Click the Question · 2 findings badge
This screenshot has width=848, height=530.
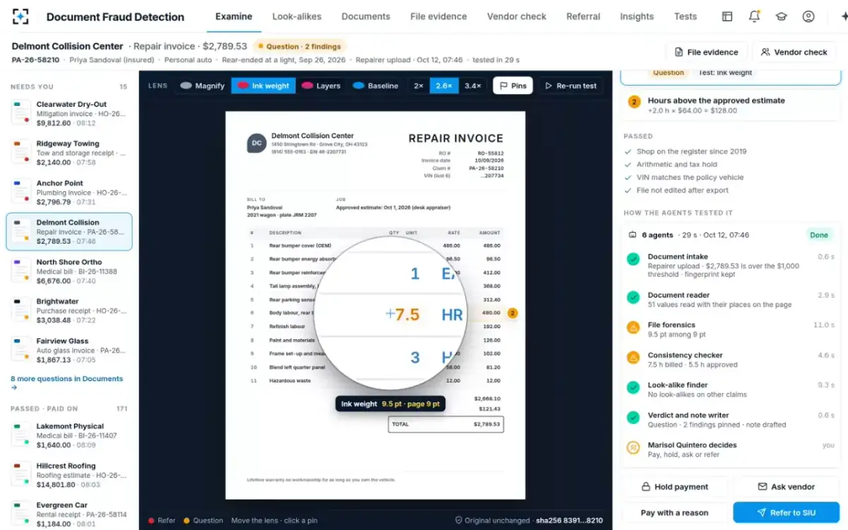[x=300, y=47]
